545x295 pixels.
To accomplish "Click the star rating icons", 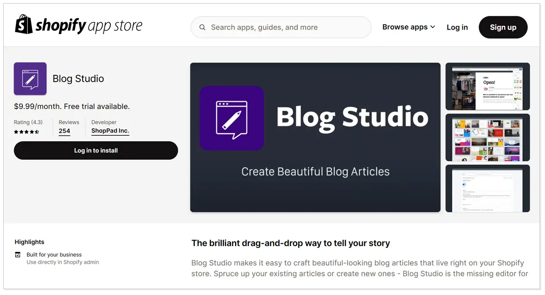I will [26, 132].
